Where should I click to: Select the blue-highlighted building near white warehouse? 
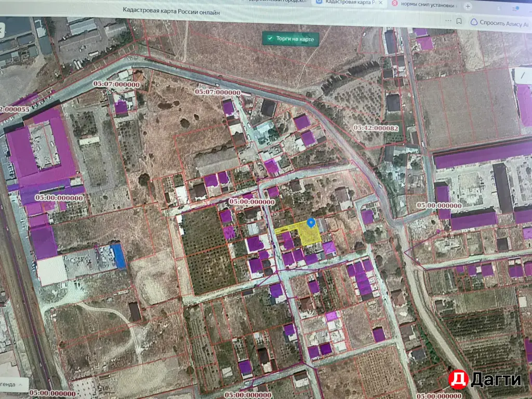118,256
